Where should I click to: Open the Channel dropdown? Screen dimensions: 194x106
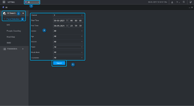point(68,15)
